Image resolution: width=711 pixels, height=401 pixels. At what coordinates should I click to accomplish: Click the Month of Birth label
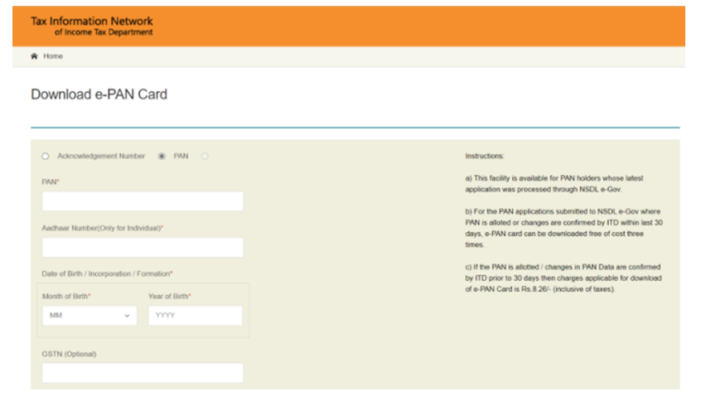66,296
